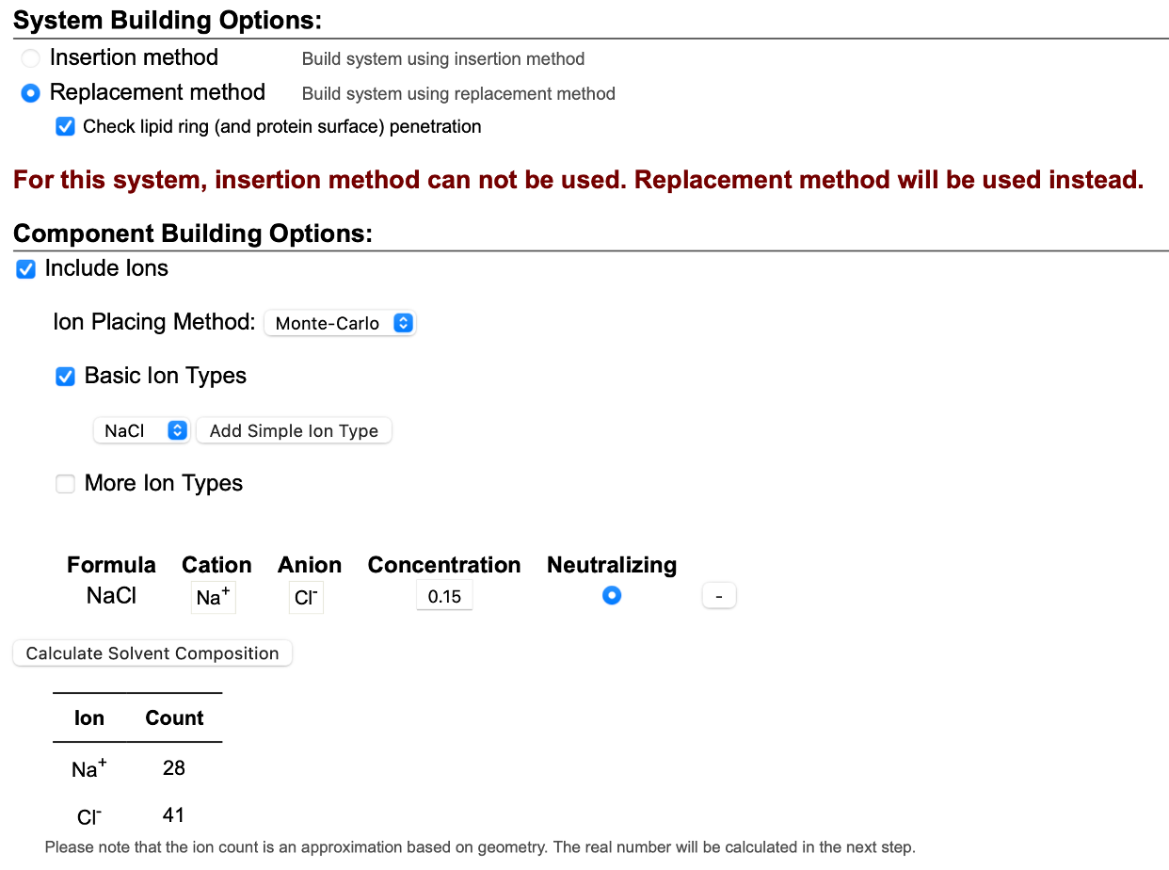Click the Add Simple Ion Type button
The width and height of the screenshot is (1169, 870).
[294, 430]
